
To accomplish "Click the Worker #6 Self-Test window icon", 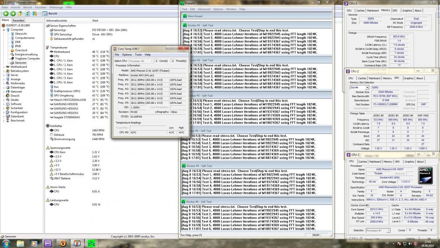I will tap(184, 202).
